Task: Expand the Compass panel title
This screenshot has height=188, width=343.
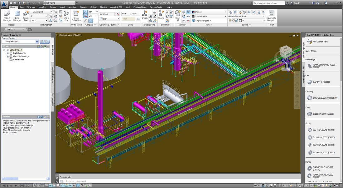Action: [90, 25]
